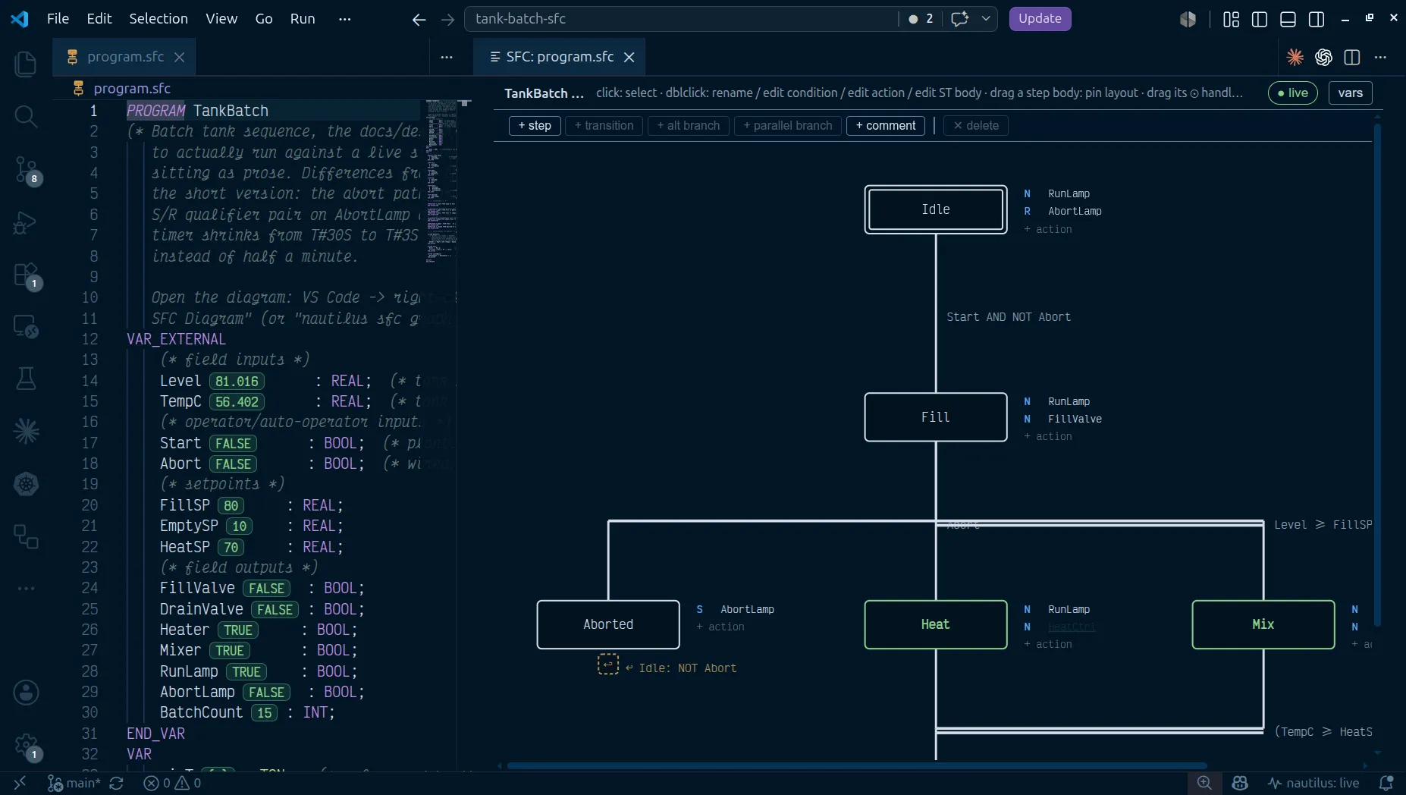Image resolution: width=1406 pixels, height=795 pixels.
Task: Click the × delete button
Action: 976,125
